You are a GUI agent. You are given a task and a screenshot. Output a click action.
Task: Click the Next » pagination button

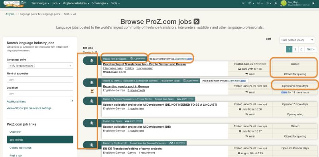coord(311,49)
